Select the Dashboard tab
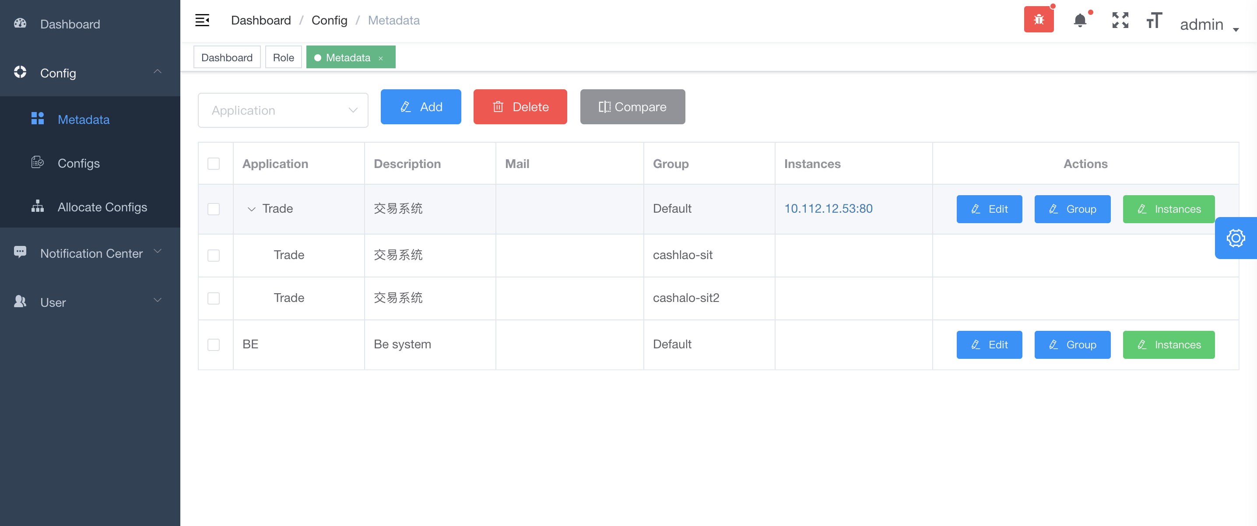Screen dimensions: 1257x526 point(228,57)
